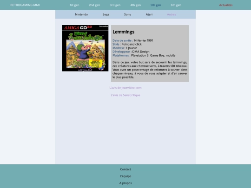Click the Style value Point and click
Viewport: 251px width, 188px height.
(x=132, y=44)
